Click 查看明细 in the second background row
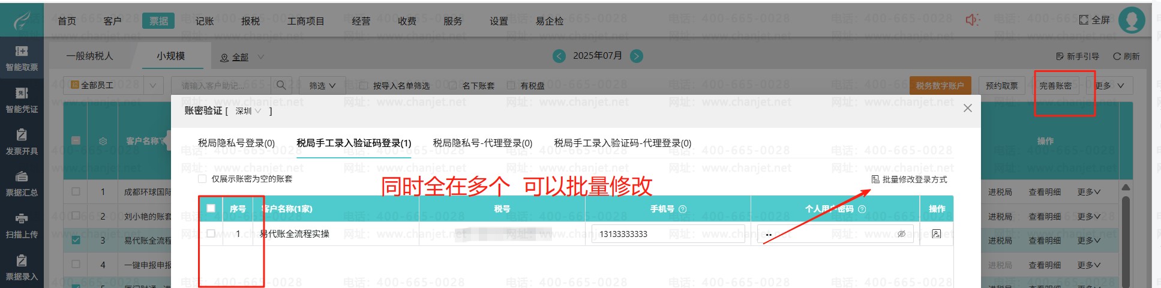Viewport: 1161px width, 288px height. coord(1045,216)
